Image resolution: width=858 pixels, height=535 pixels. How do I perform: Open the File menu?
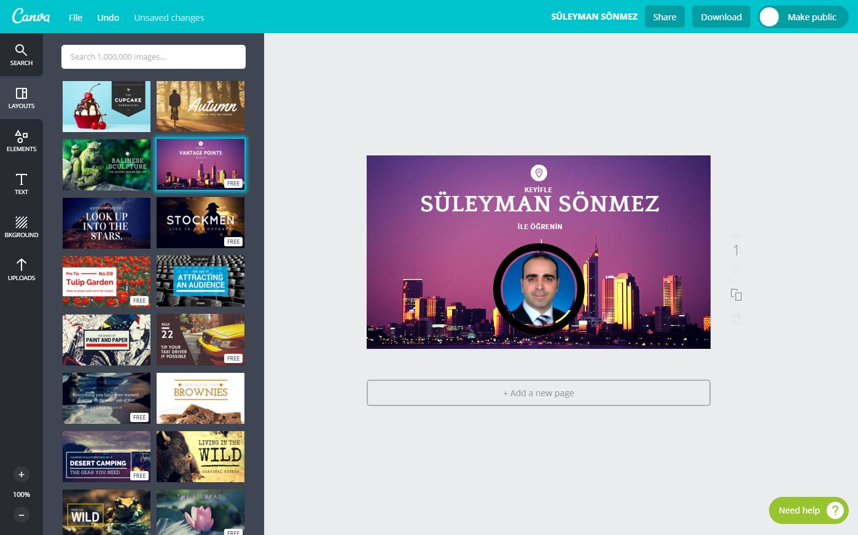(x=76, y=17)
